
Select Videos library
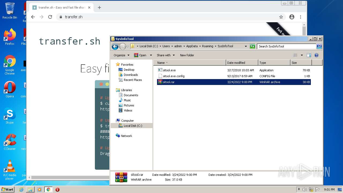point(128,110)
